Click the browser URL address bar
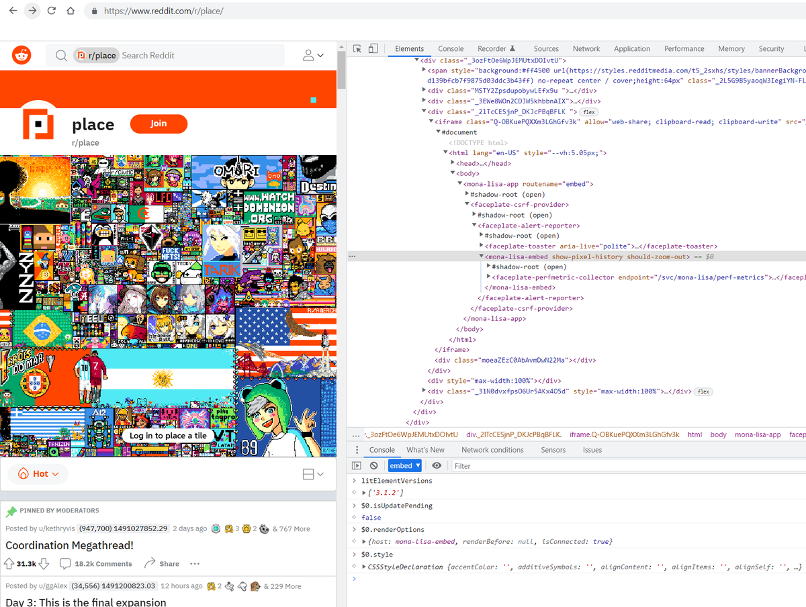 443,11
